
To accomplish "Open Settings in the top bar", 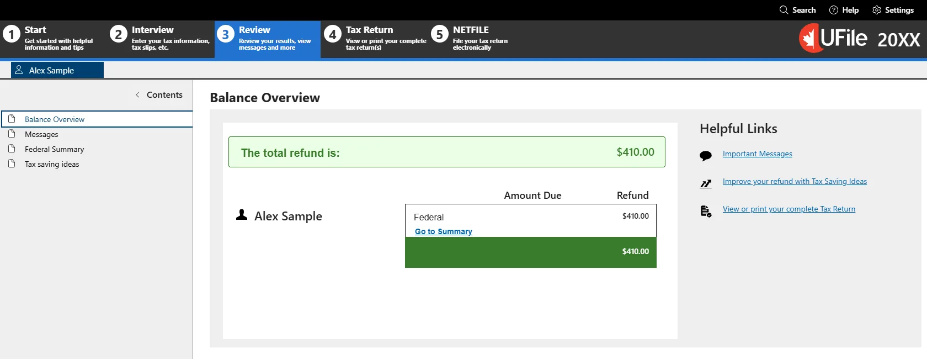I will point(893,10).
